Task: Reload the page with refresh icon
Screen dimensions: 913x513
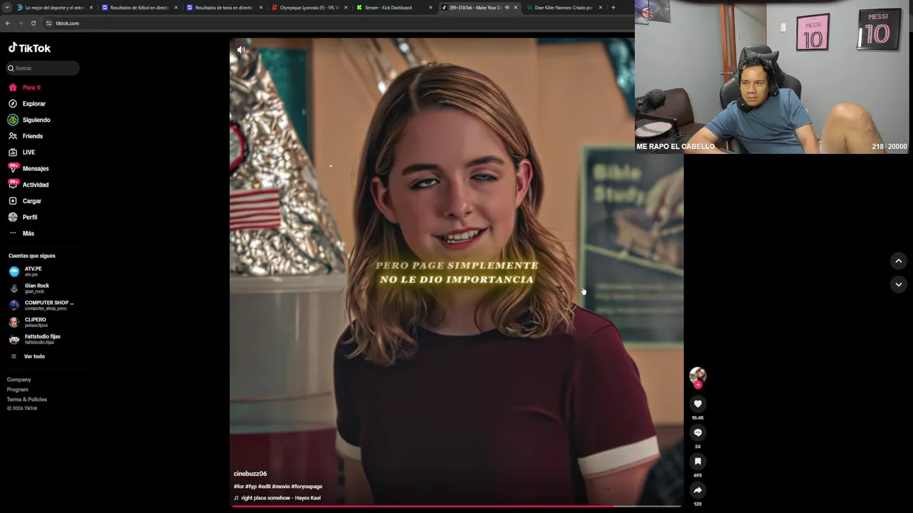Action: [34, 24]
